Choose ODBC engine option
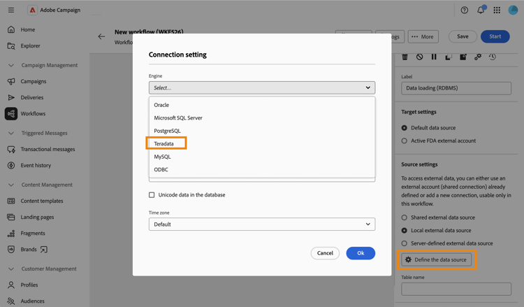The image size is (524, 307). (262, 169)
